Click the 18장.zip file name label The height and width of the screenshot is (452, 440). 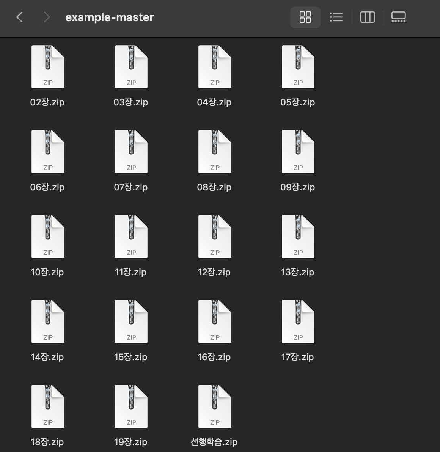(47, 442)
